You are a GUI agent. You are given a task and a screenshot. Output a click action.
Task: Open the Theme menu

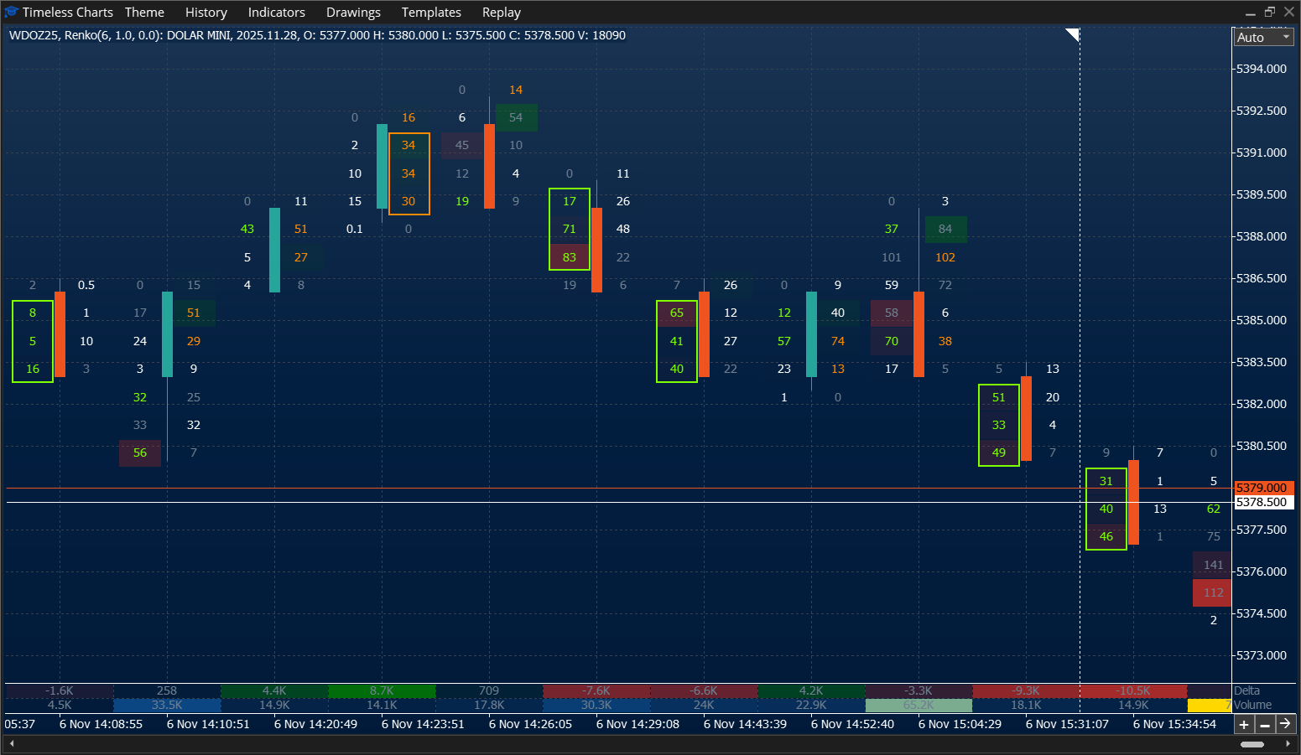pos(143,12)
